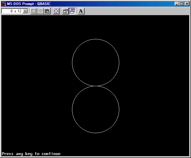The height and width of the screenshot is (158, 191).
Task: Click the 'Press any key to continue' text
Action: click(31, 154)
